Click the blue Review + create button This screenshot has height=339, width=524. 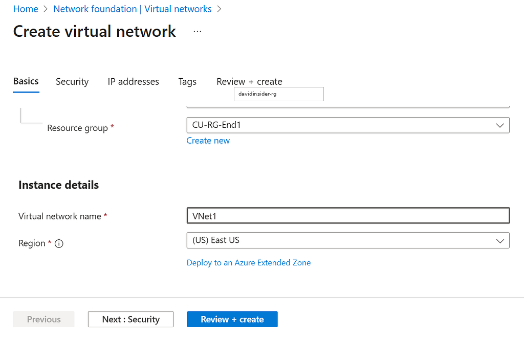232,319
